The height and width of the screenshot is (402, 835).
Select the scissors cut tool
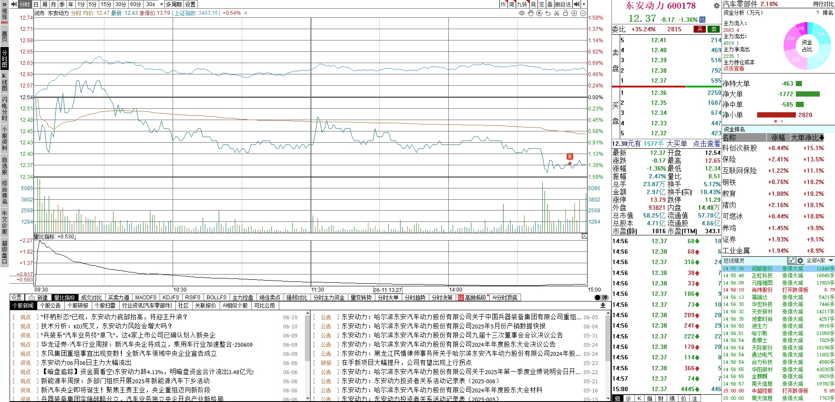tap(557, 13)
